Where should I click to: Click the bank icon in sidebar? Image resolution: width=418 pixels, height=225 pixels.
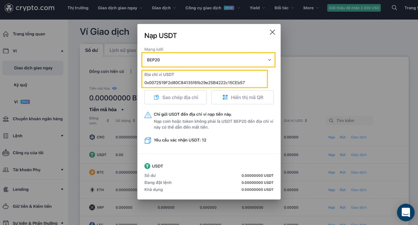click(6, 119)
